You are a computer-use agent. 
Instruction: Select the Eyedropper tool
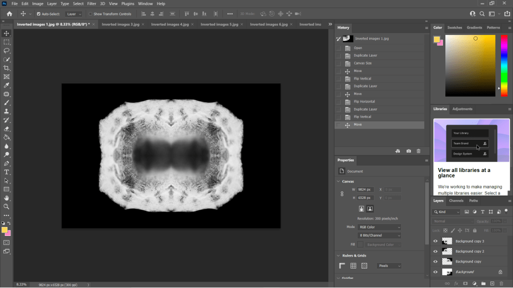click(7, 85)
